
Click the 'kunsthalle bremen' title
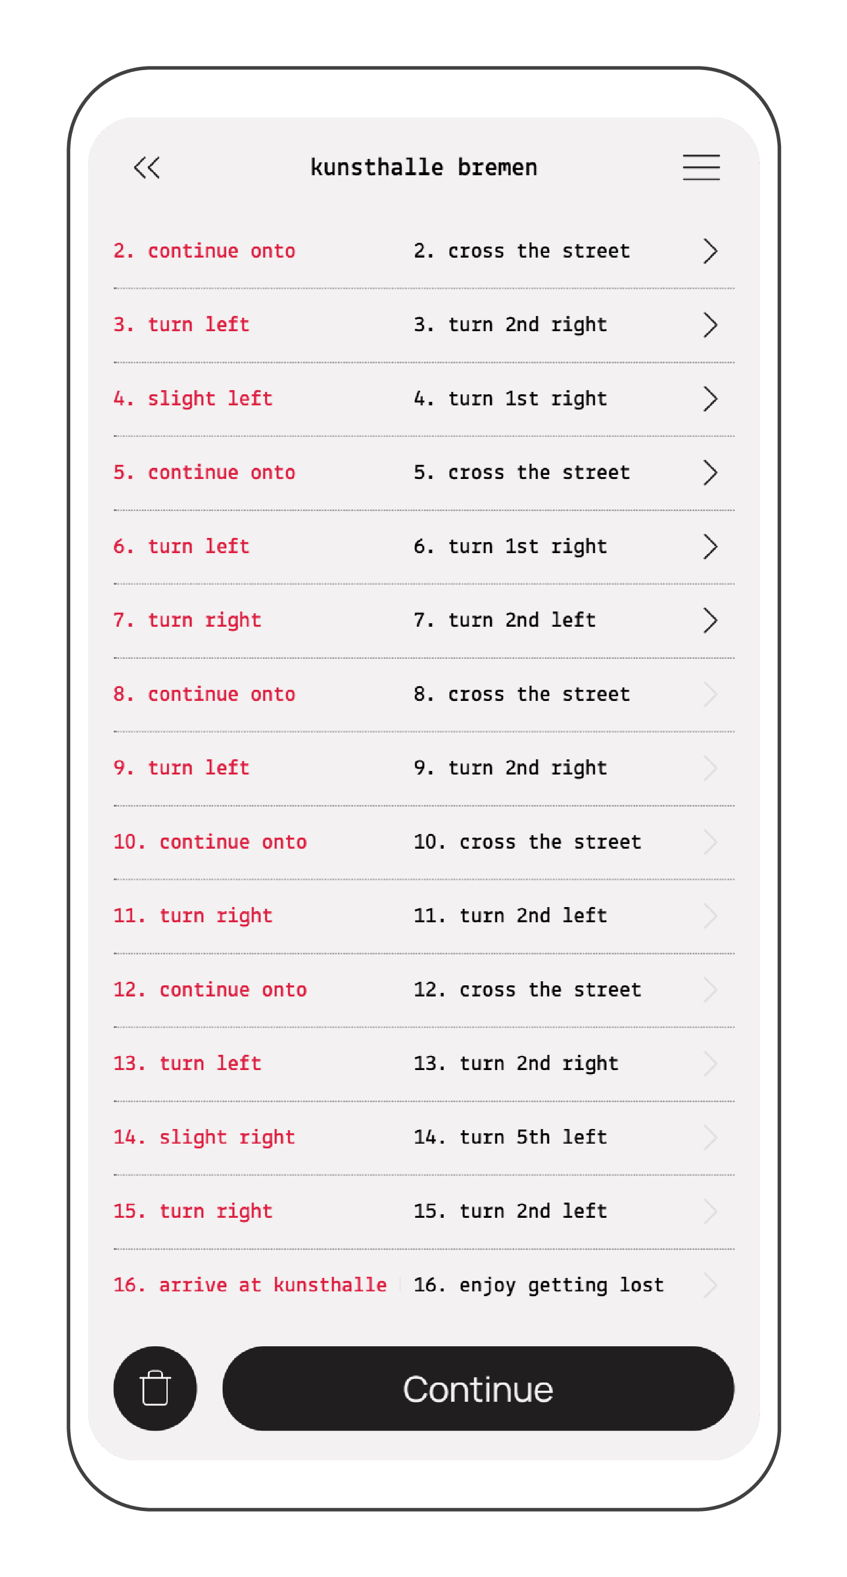coord(424,167)
